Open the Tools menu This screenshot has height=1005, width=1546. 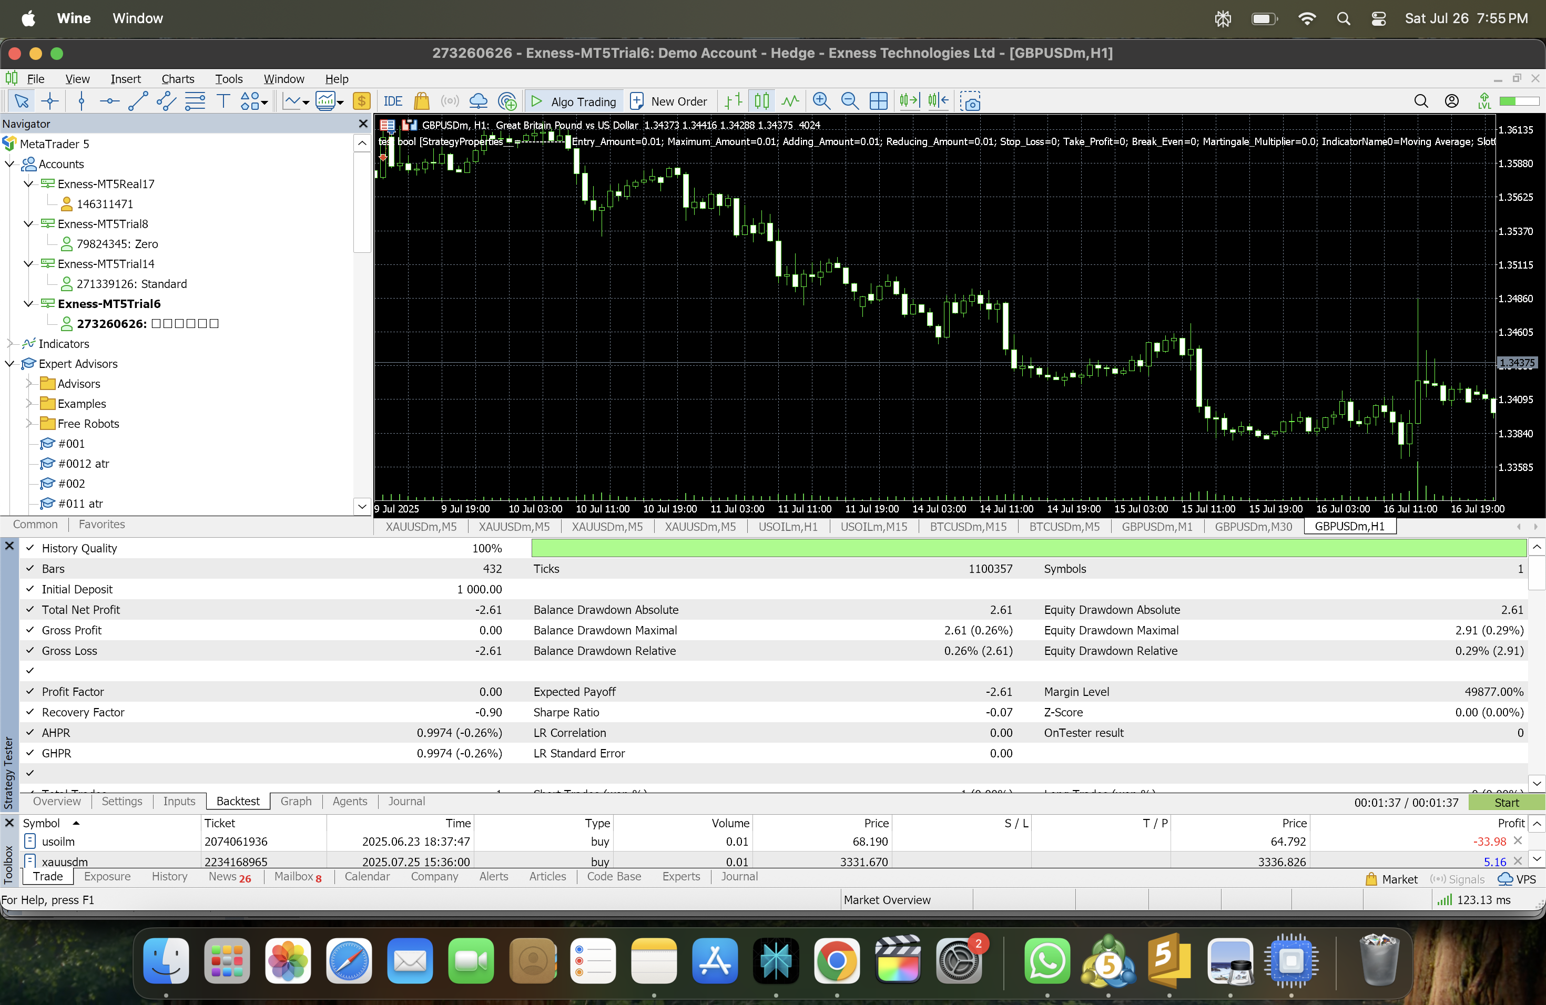[229, 78]
